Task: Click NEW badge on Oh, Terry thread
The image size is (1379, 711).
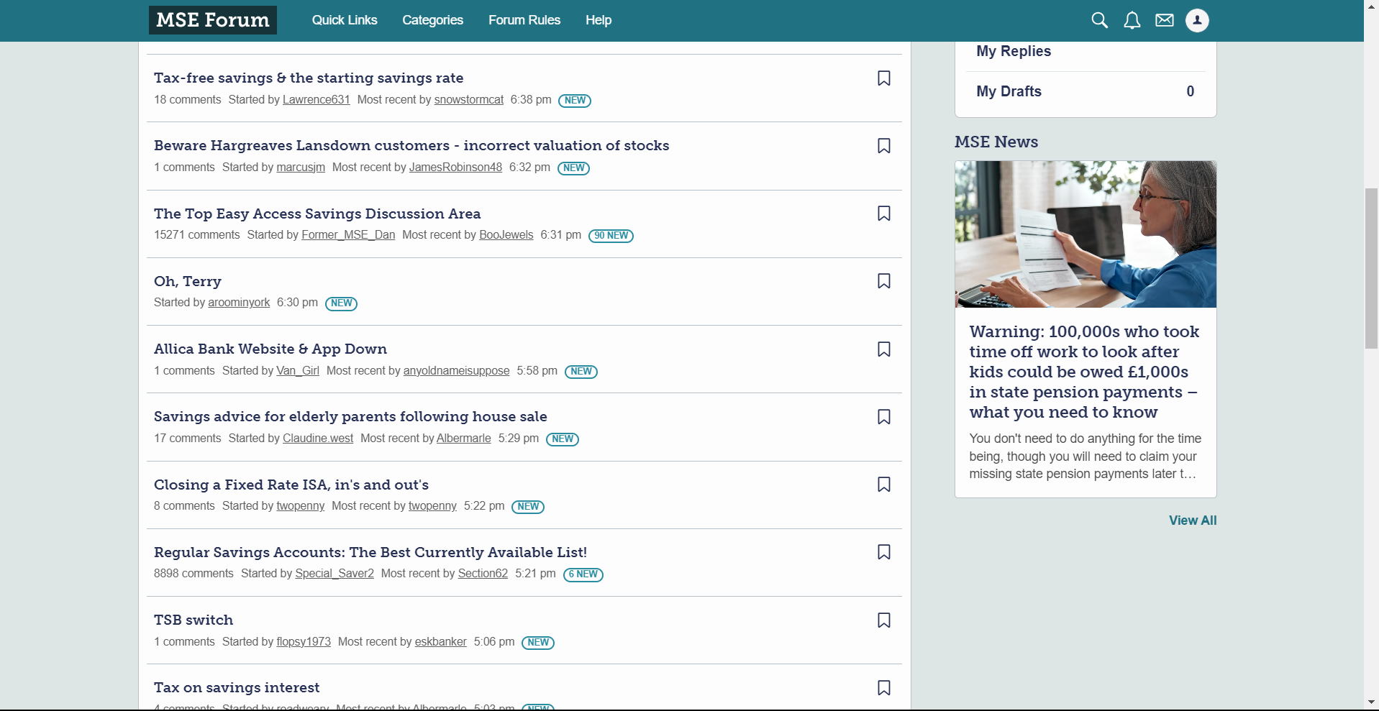Action: [341, 303]
